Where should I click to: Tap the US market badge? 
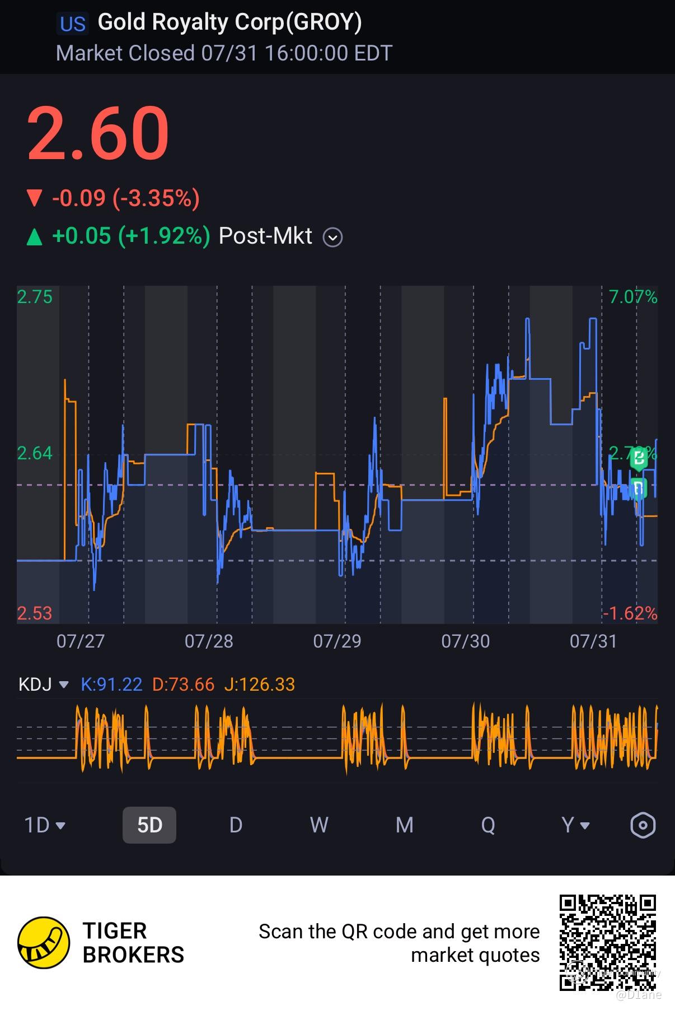(73, 24)
